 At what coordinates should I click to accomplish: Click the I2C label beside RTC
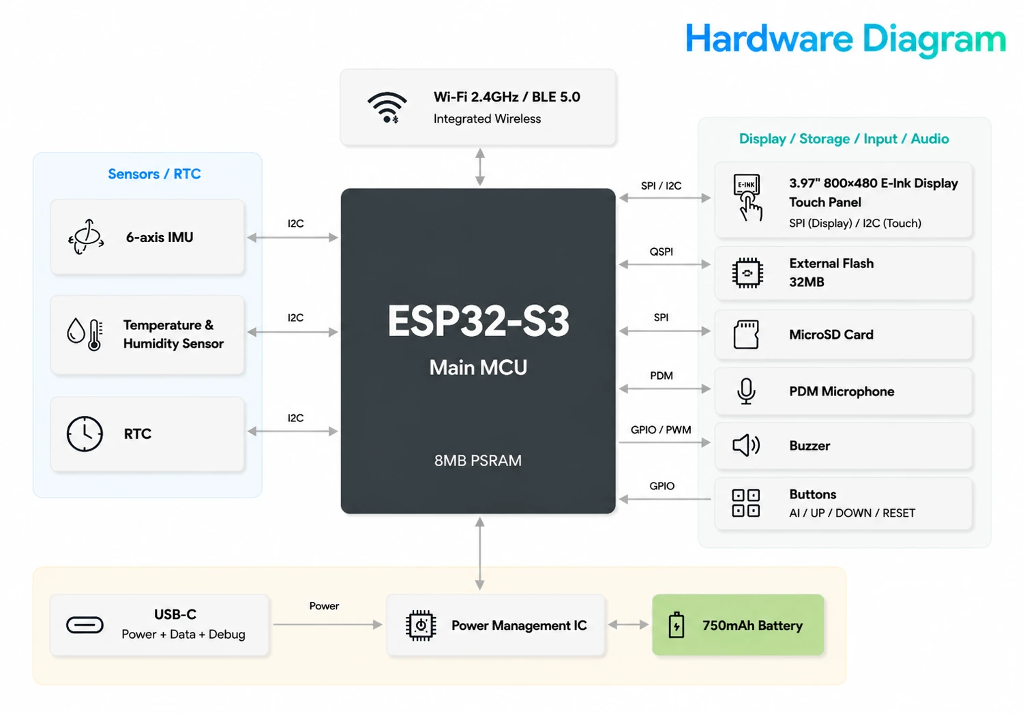click(x=295, y=418)
